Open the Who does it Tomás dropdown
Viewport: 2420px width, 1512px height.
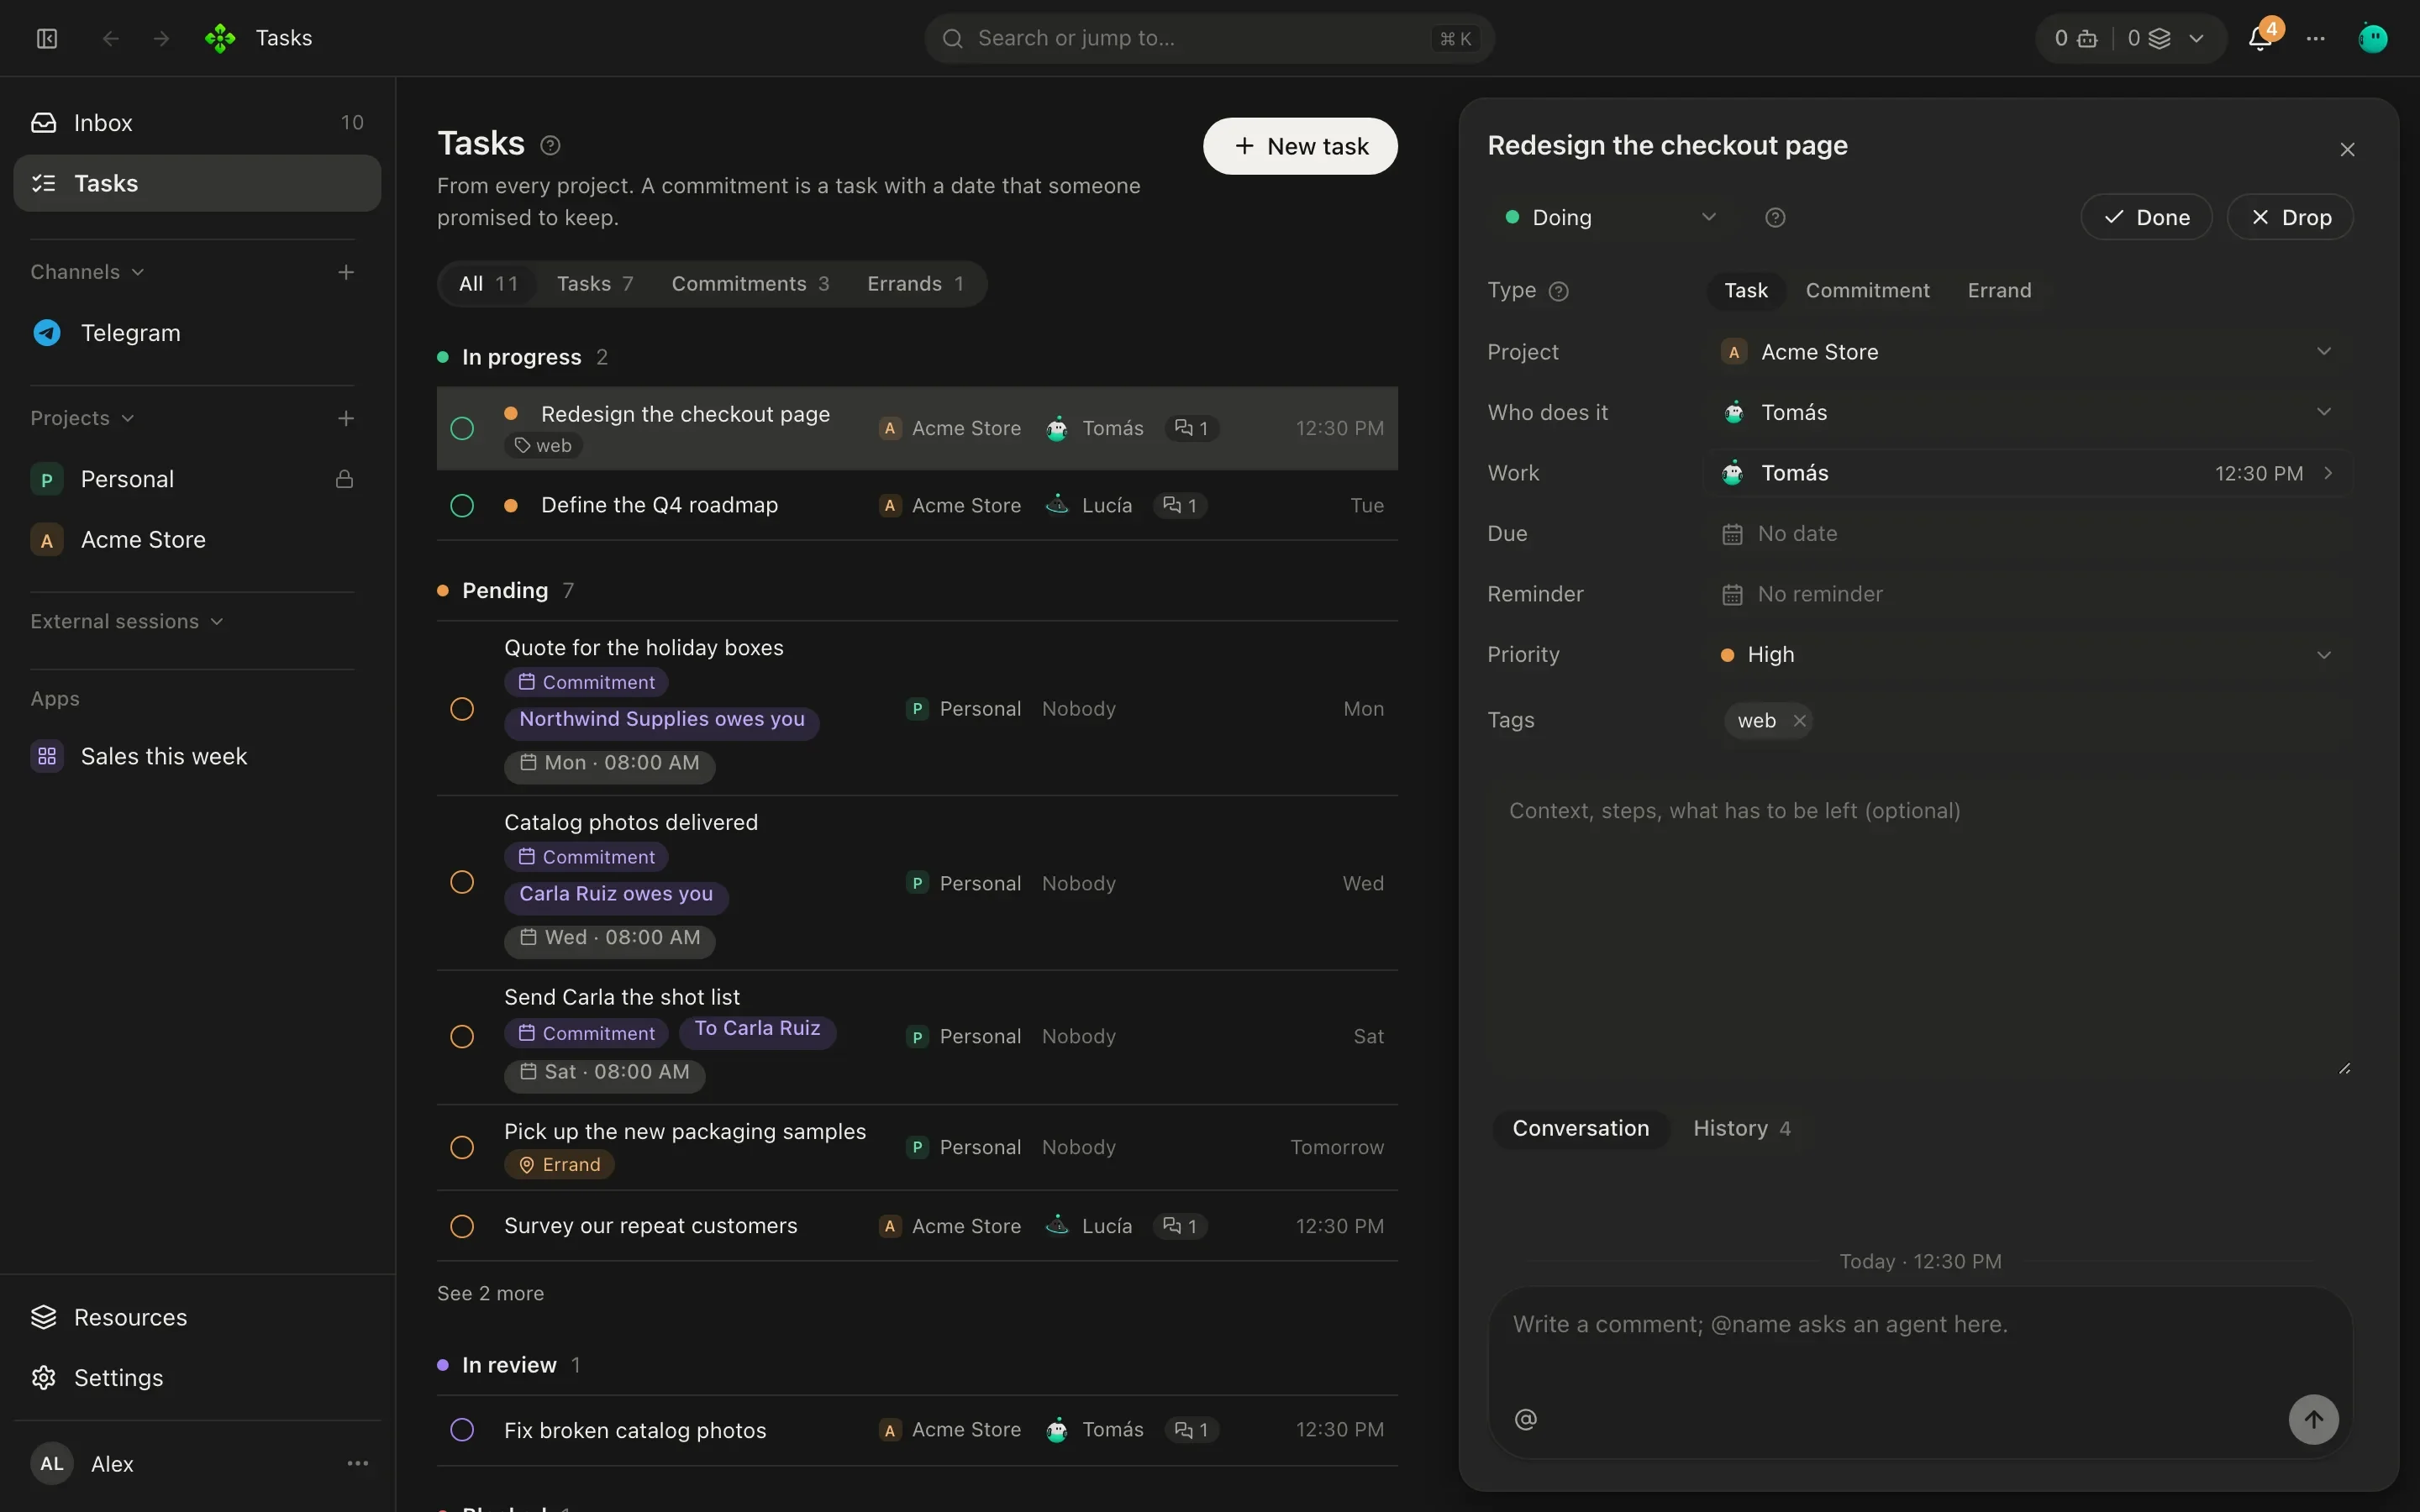[2028, 412]
